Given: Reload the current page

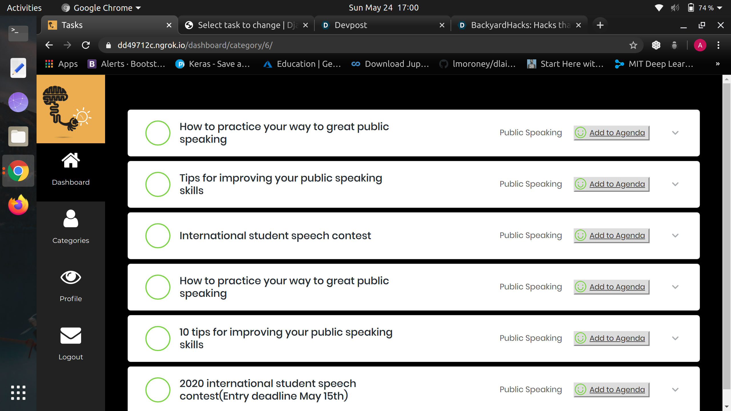Looking at the screenshot, I should (86, 45).
